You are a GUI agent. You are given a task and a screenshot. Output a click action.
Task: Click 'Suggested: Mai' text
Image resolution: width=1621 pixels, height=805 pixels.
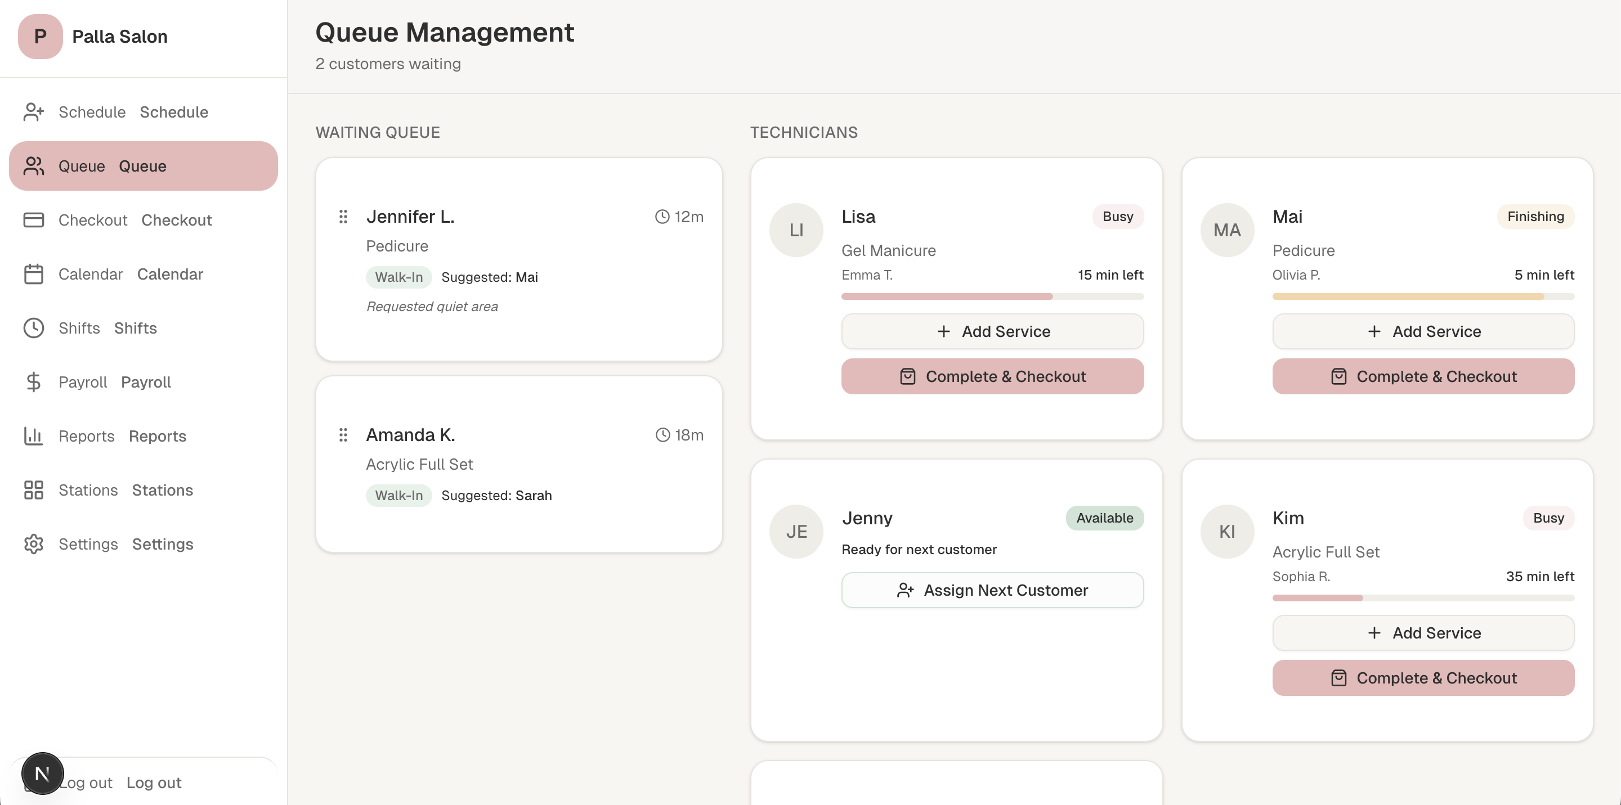click(490, 277)
